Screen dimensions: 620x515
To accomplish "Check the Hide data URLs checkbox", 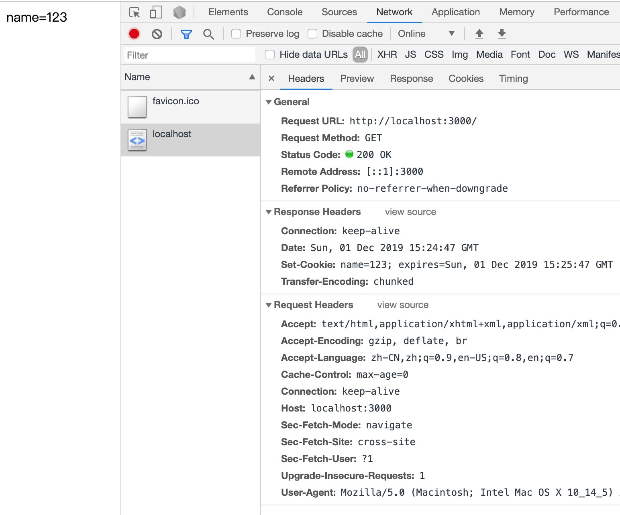I will click(x=270, y=55).
